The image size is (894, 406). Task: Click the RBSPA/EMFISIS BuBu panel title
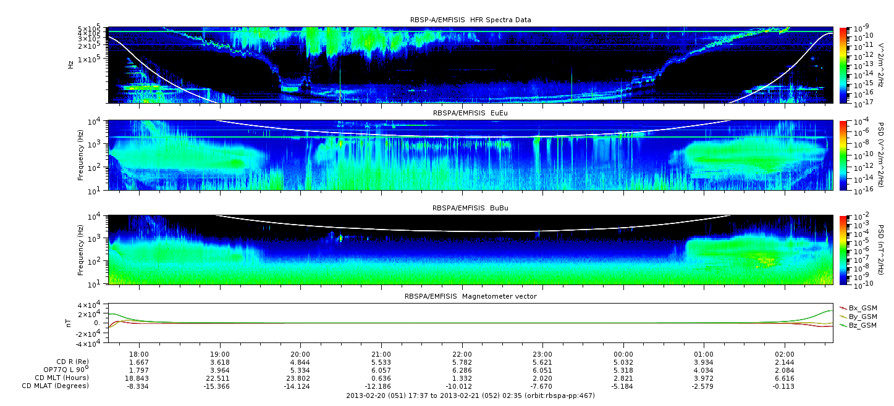[x=470, y=209]
